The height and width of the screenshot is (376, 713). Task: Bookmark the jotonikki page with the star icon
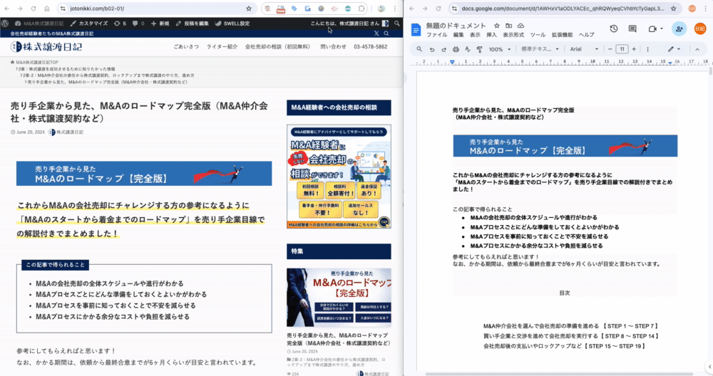(249, 8)
